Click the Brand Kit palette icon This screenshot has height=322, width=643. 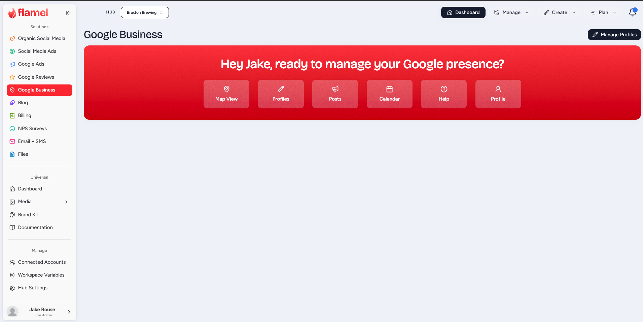click(x=12, y=215)
